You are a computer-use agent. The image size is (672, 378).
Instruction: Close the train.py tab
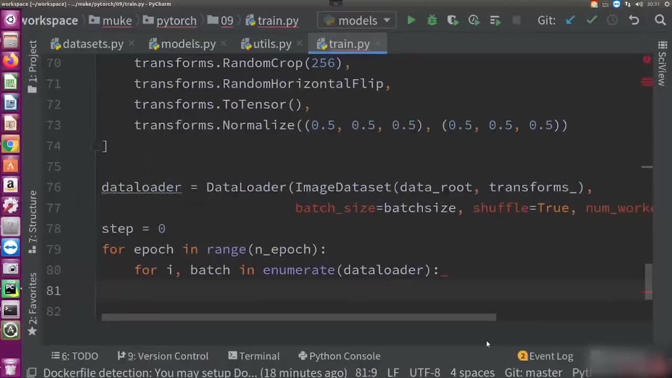click(378, 44)
